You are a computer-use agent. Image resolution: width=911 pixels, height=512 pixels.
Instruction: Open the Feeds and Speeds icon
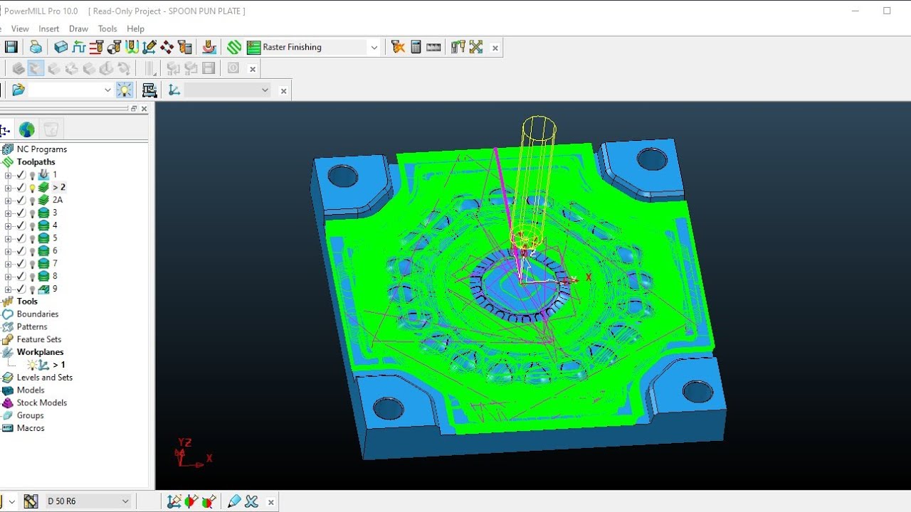click(79, 47)
